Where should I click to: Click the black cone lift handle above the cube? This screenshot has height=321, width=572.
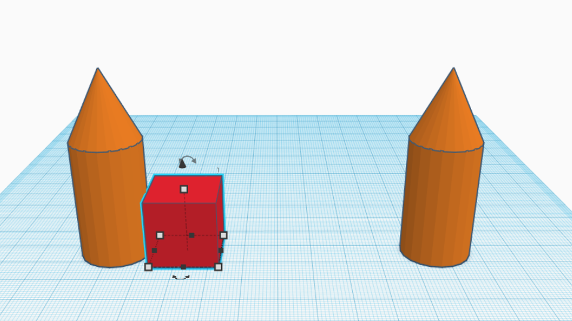point(182,163)
